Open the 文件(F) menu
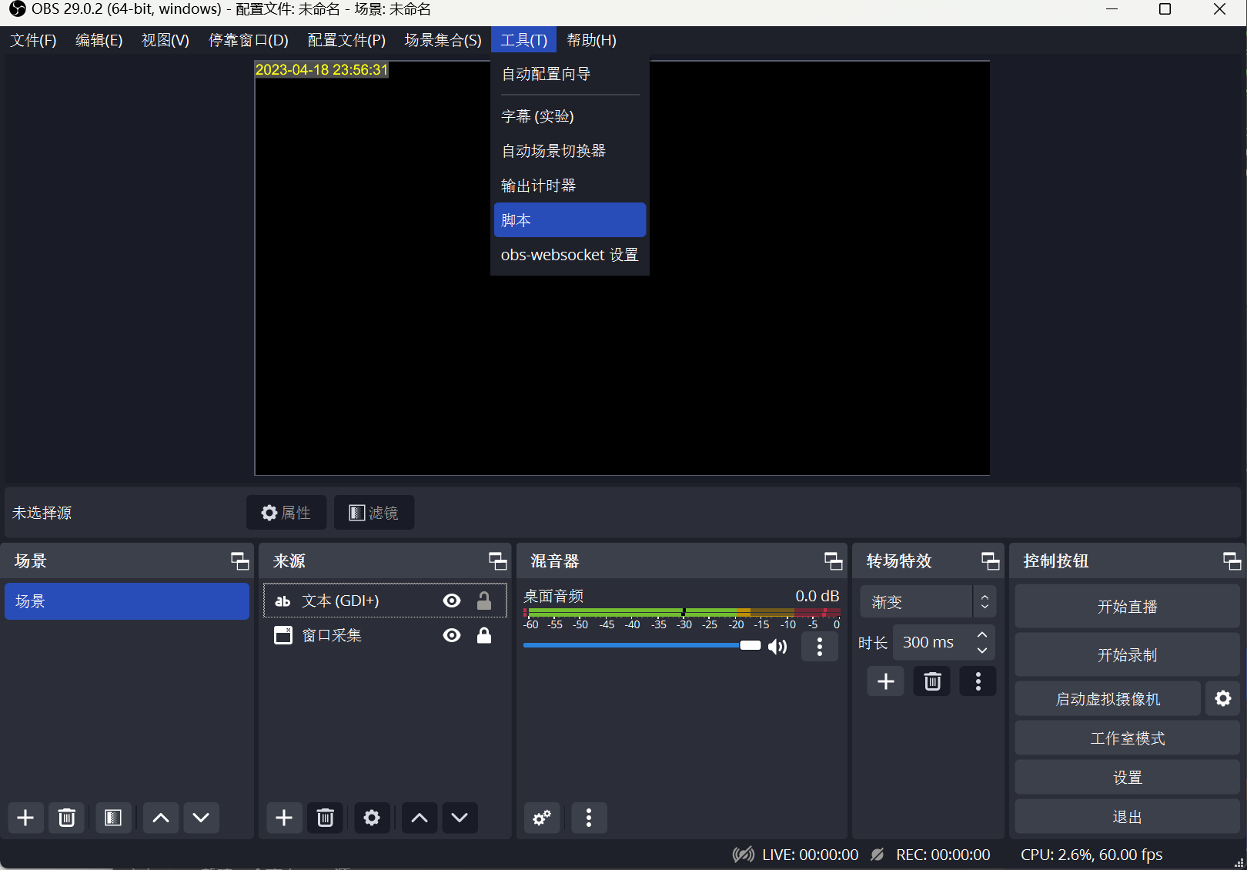The image size is (1247, 870). tap(33, 40)
